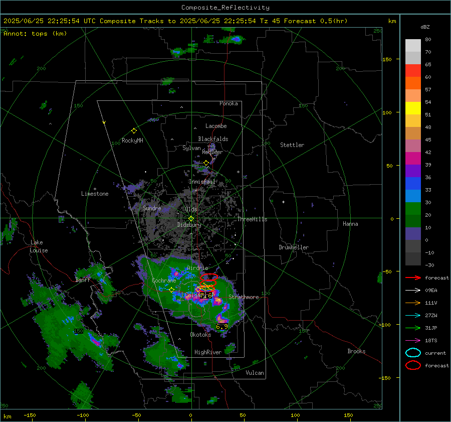Viewport: 451px width, 422px height.
Task: Click the Stettler city label
Action: pyautogui.click(x=292, y=145)
